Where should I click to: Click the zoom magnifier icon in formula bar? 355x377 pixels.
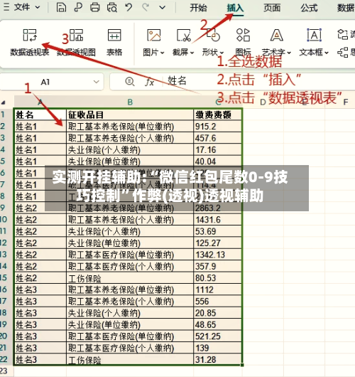(x=130, y=82)
